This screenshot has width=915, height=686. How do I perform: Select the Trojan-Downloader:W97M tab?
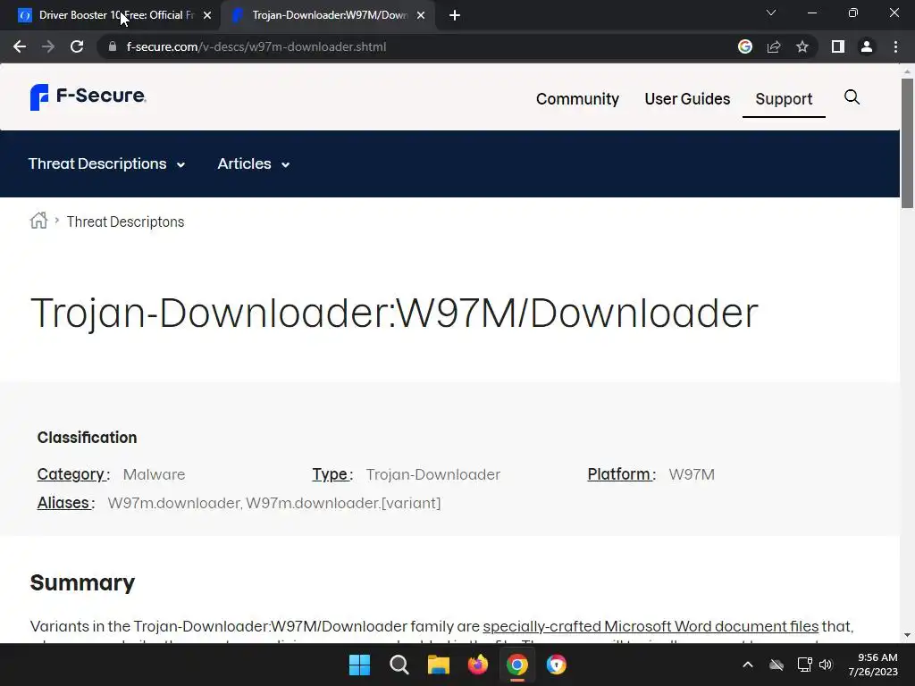coord(327,15)
